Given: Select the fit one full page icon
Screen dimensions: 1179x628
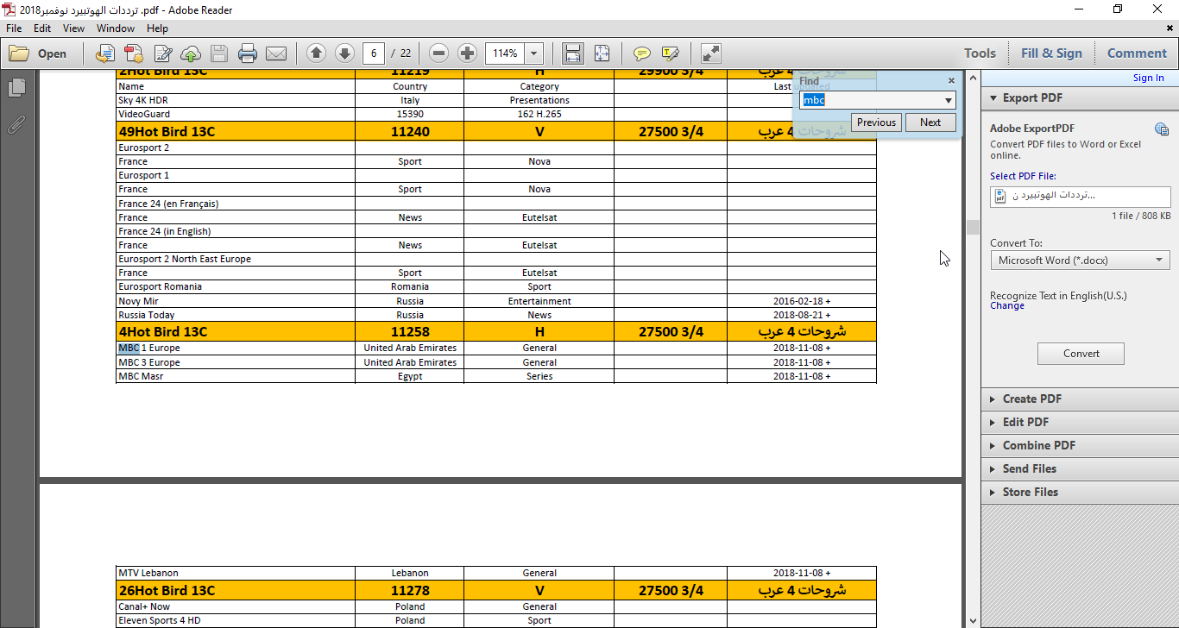Looking at the screenshot, I should [602, 53].
